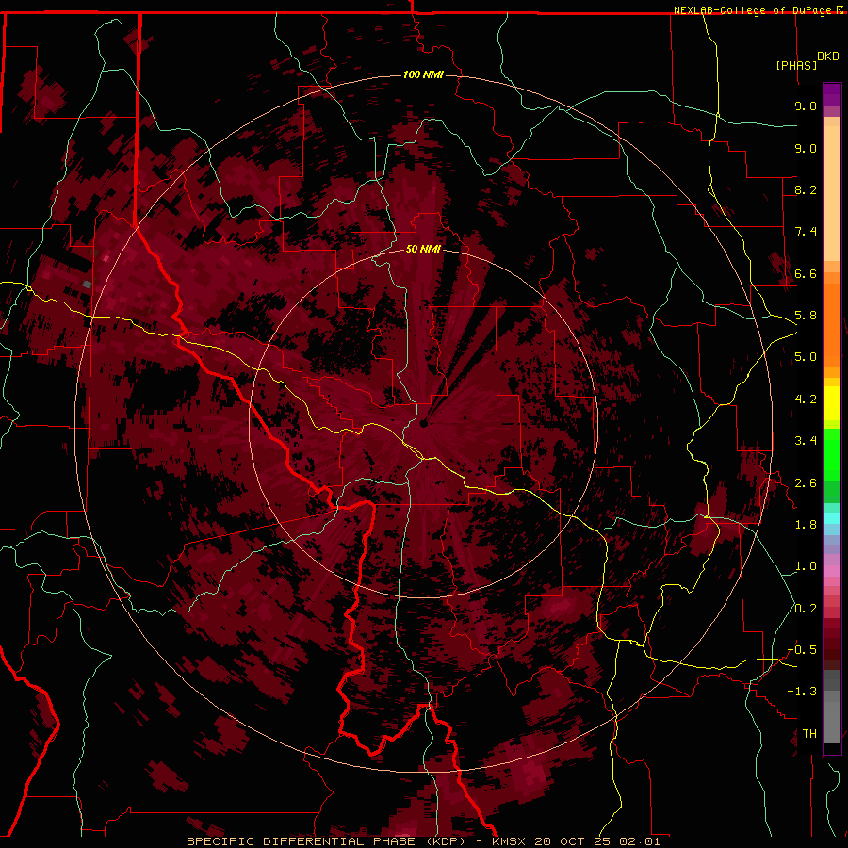The height and width of the screenshot is (848, 848).
Task: Click the NEXLAB-College of DuPage label
Action: tap(754, 10)
